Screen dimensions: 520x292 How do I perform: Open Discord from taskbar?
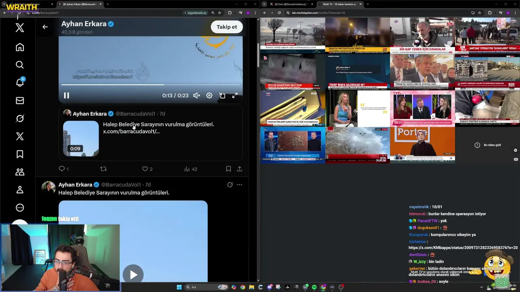(x=269, y=287)
